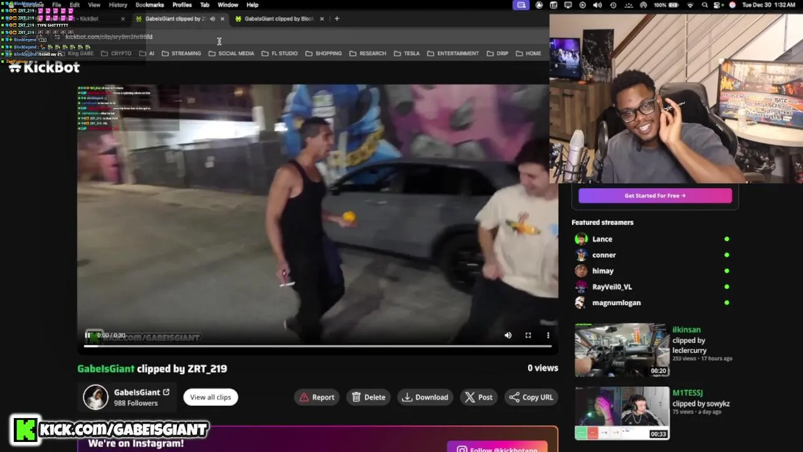
Task: Open the SHOPPING bookmarks folder
Action: click(323, 53)
